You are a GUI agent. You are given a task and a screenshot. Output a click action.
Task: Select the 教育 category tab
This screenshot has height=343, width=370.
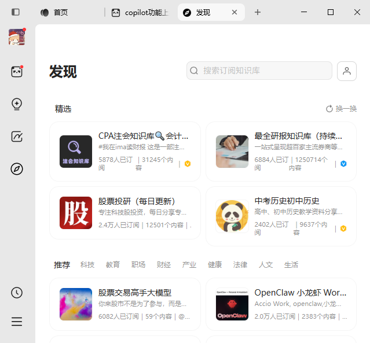113,265
